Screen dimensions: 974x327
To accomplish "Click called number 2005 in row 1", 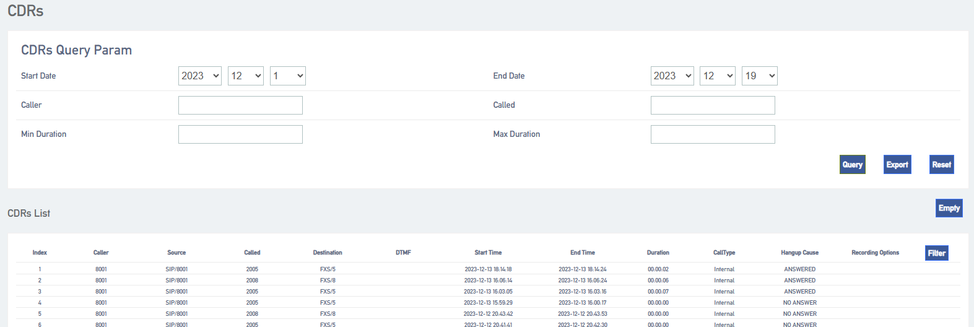I will [x=252, y=269].
